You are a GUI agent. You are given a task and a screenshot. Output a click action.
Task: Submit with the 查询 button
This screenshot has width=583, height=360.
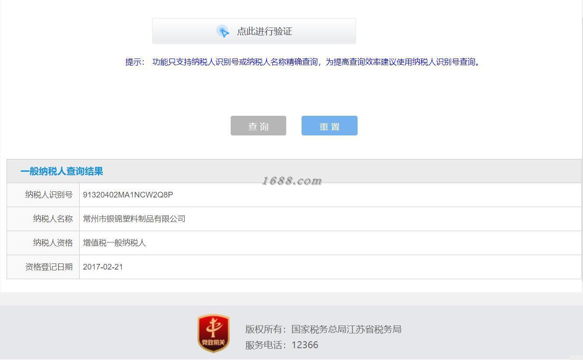[x=258, y=126]
